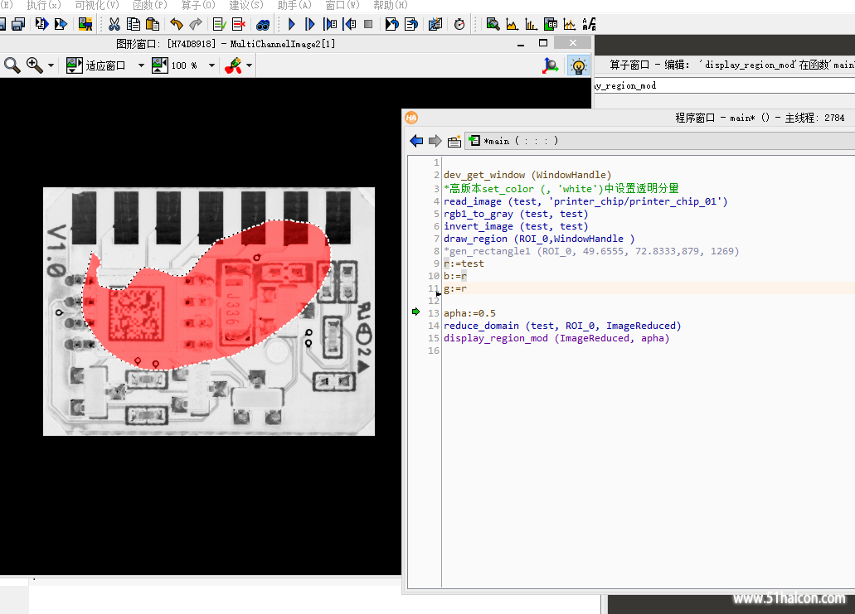
Task: Select the invert_image code line
Action: tap(516, 227)
